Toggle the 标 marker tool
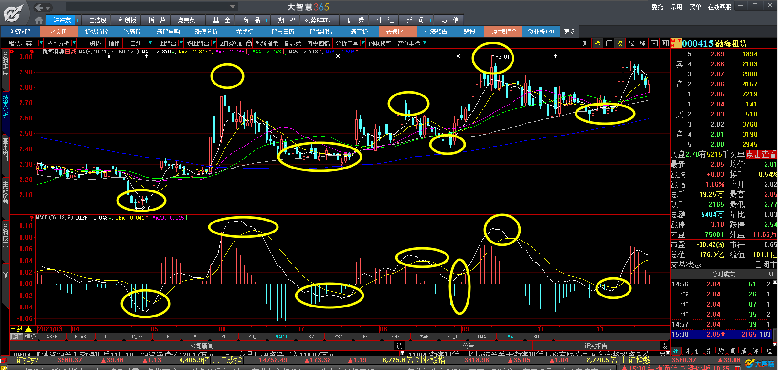Viewport: 778px width, 370px height. point(597,43)
